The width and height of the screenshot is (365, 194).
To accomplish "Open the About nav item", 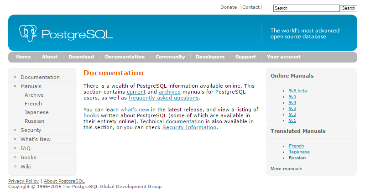I will point(50,57).
